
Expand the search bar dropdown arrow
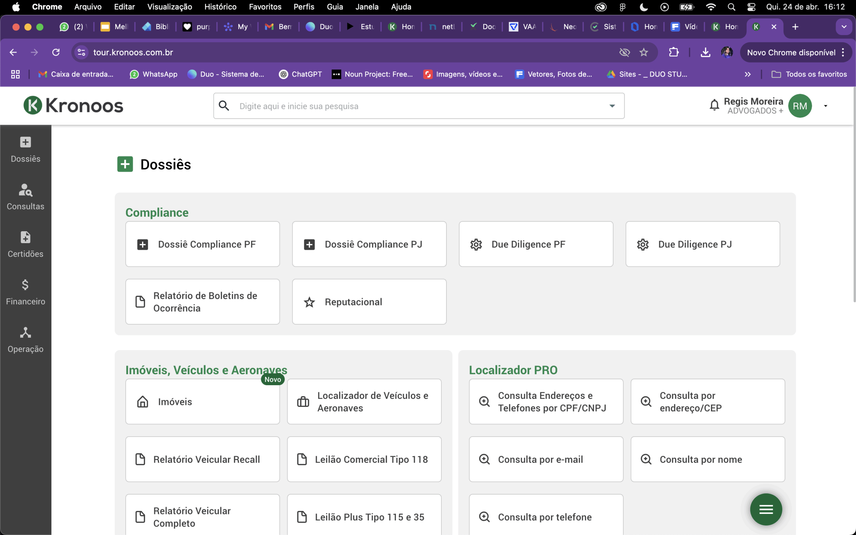612,106
